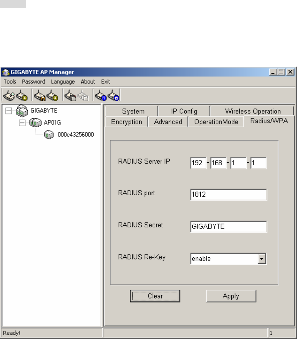Select the GIGABYTE root tree item
Viewport: 297px width, 339px height.
44,111
